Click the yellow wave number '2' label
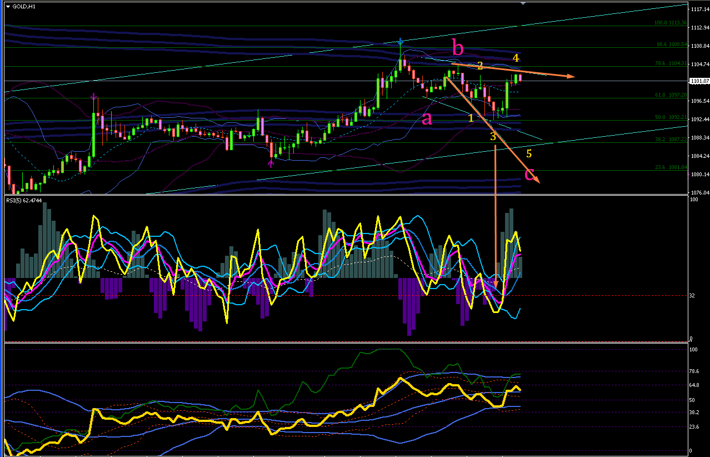 (480, 65)
